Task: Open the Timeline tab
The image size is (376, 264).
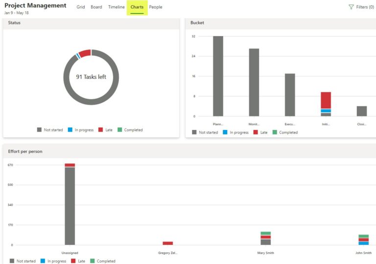Action: pos(117,7)
